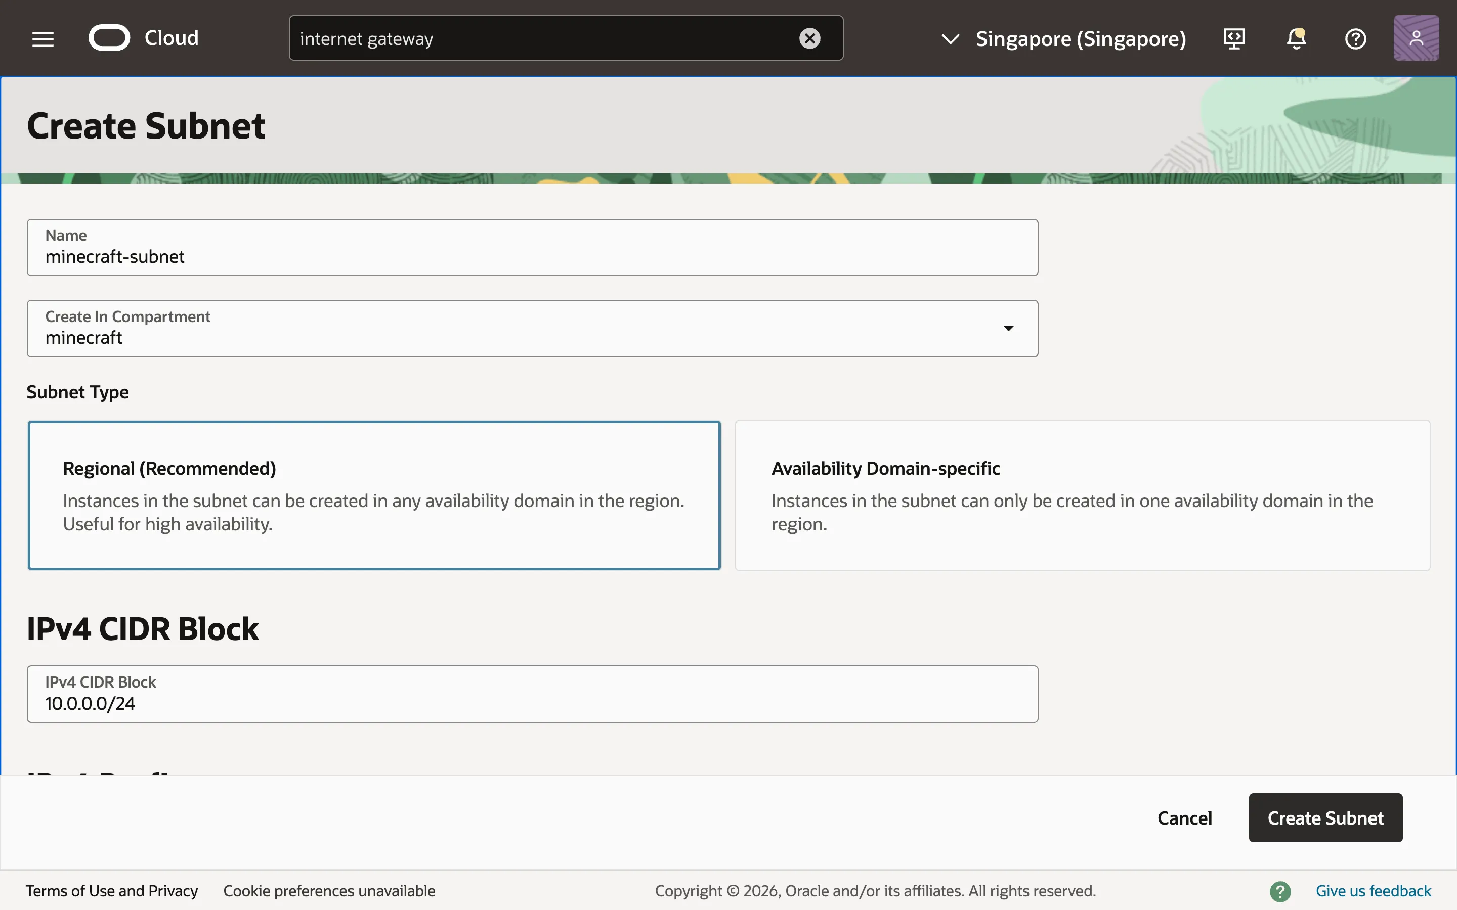1457x910 pixels.
Task: Select the Regional subnet type
Action: click(x=374, y=495)
